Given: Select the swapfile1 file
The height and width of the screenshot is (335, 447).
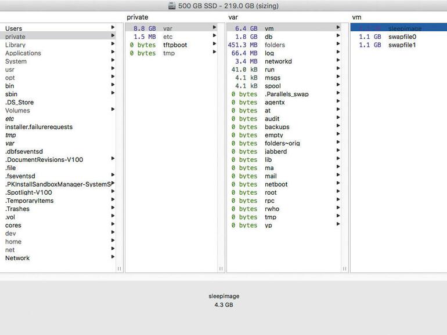Looking at the screenshot, I should coord(399,45).
